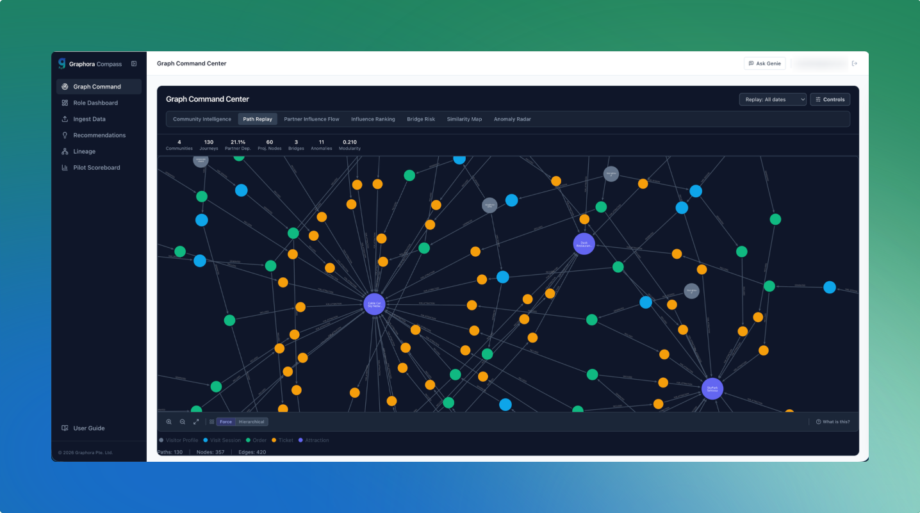Open the Anomaly Radar tab
The image size is (920, 513).
coord(512,119)
